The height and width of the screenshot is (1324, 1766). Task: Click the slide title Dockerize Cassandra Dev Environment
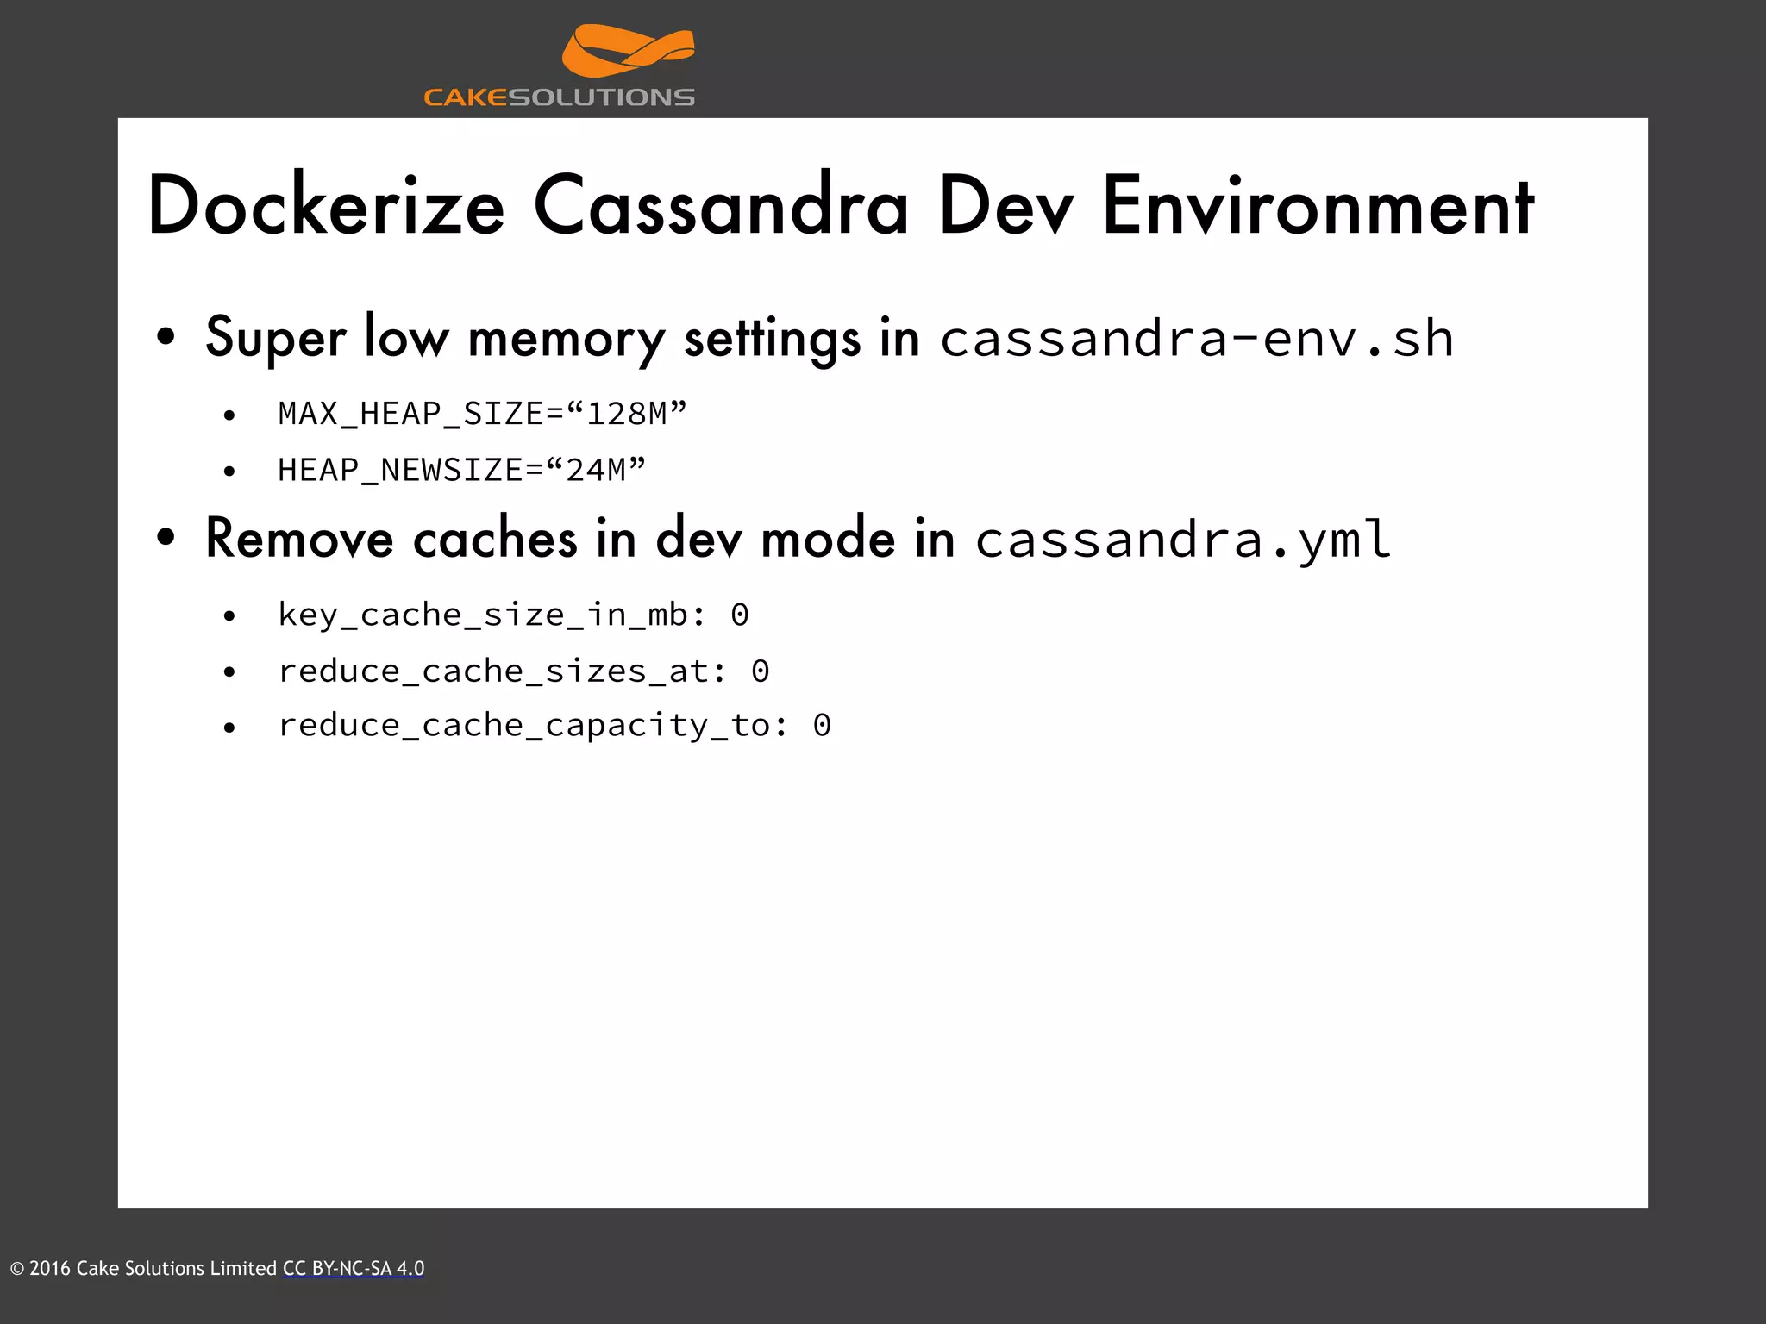841,205
